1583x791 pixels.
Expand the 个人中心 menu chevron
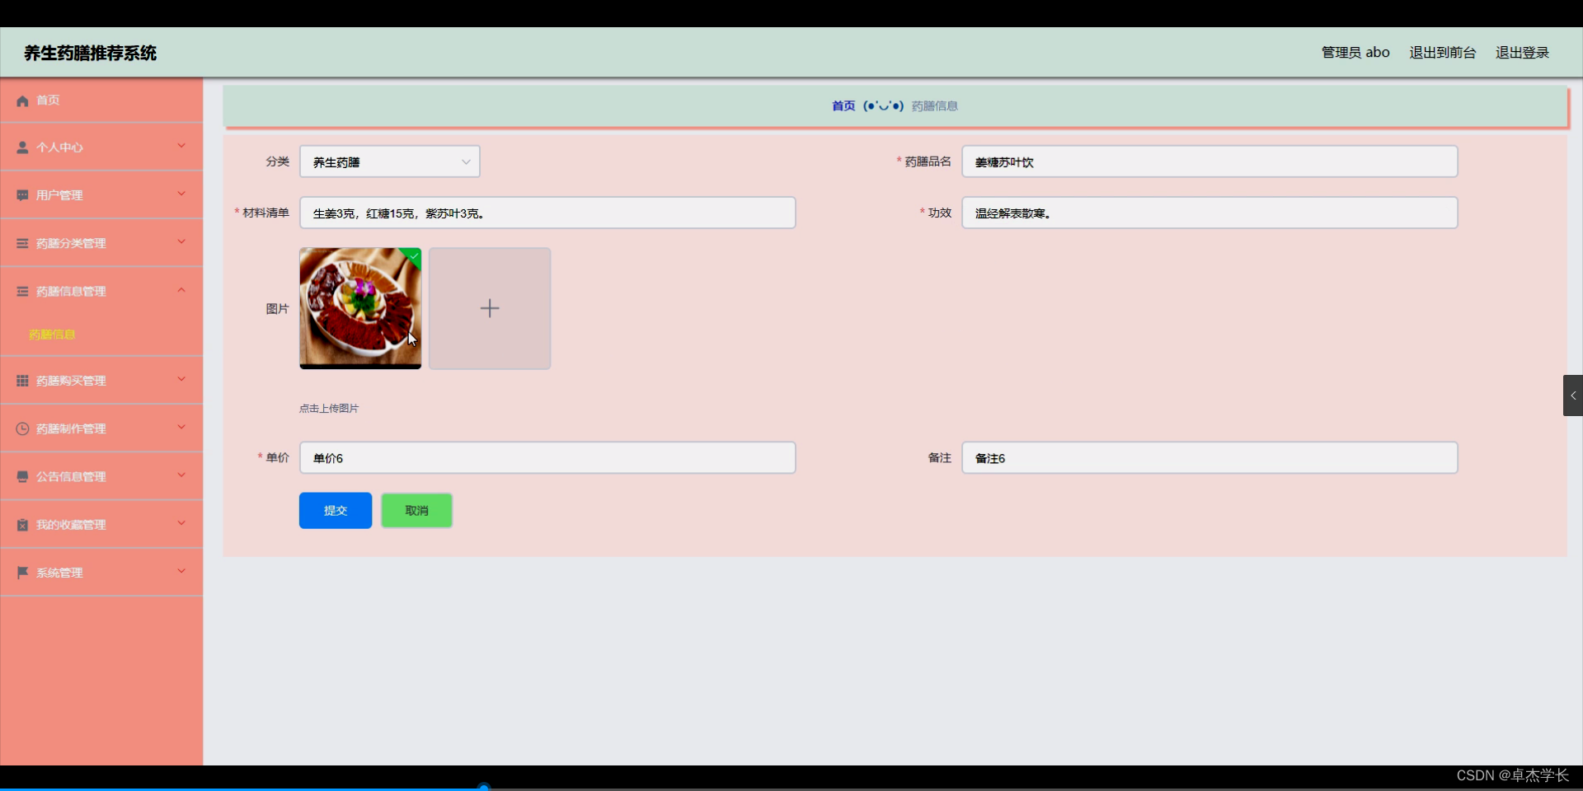click(181, 146)
